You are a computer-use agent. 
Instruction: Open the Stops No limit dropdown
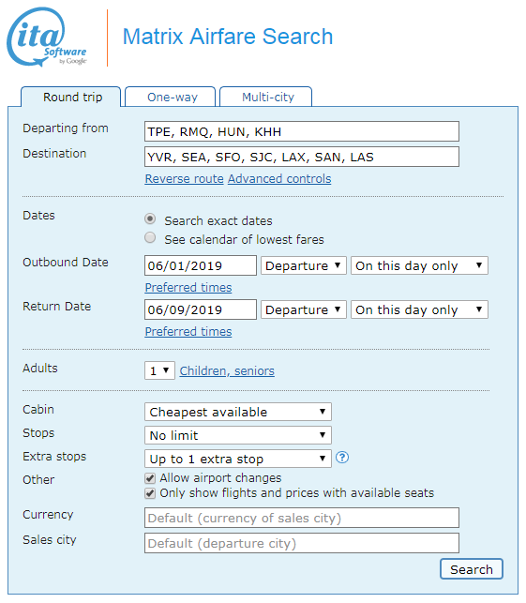(237, 435)
